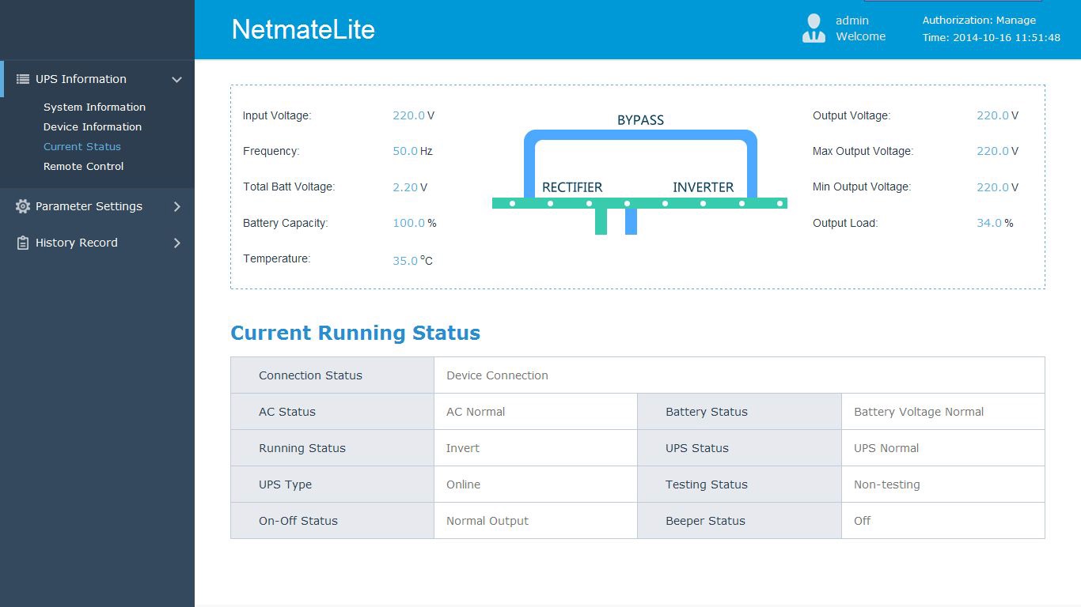Click the UPS Information list icon

coord(22,79)
